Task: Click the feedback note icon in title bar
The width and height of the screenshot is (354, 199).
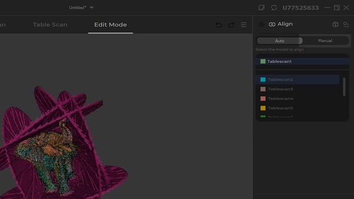Action: pos(262,8)
